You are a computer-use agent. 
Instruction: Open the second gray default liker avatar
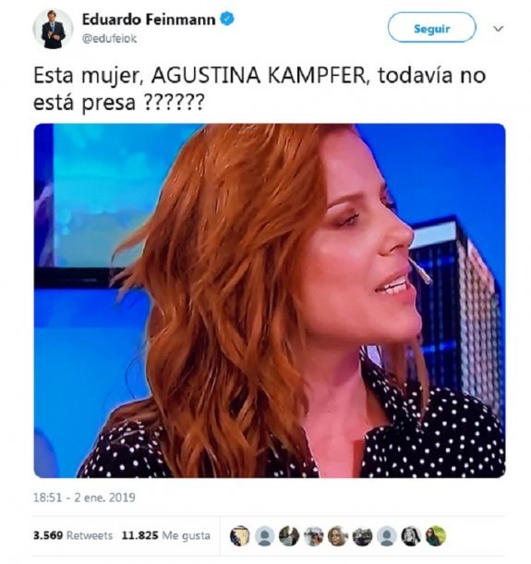tap(265, 535)
